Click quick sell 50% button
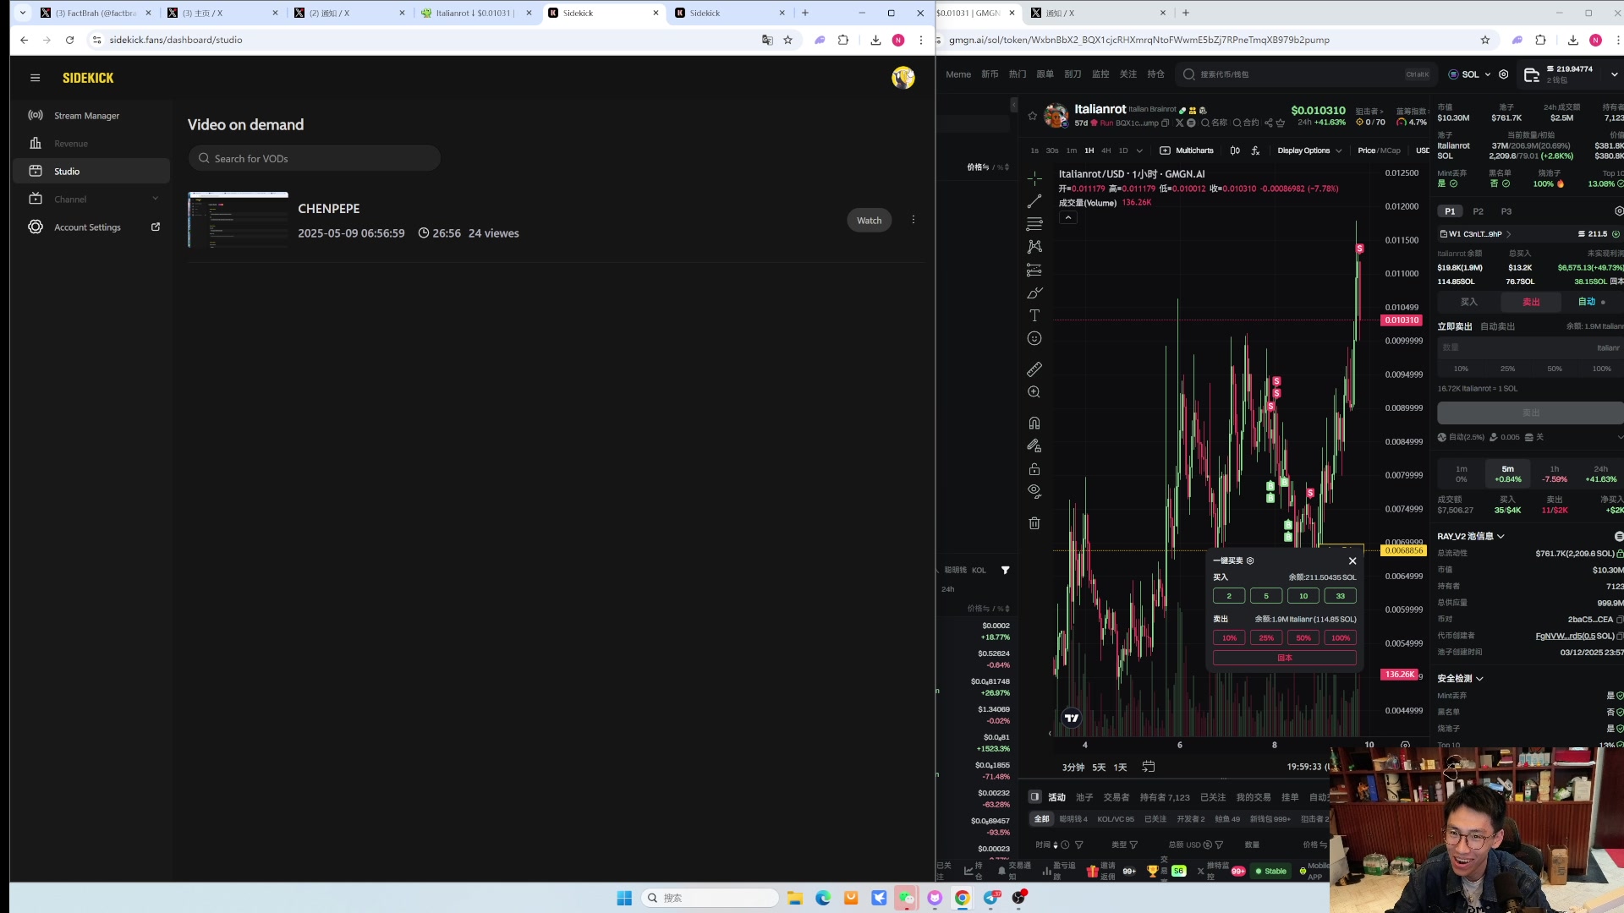This screenshot has width=1624, height=913. pos(1303,638)
